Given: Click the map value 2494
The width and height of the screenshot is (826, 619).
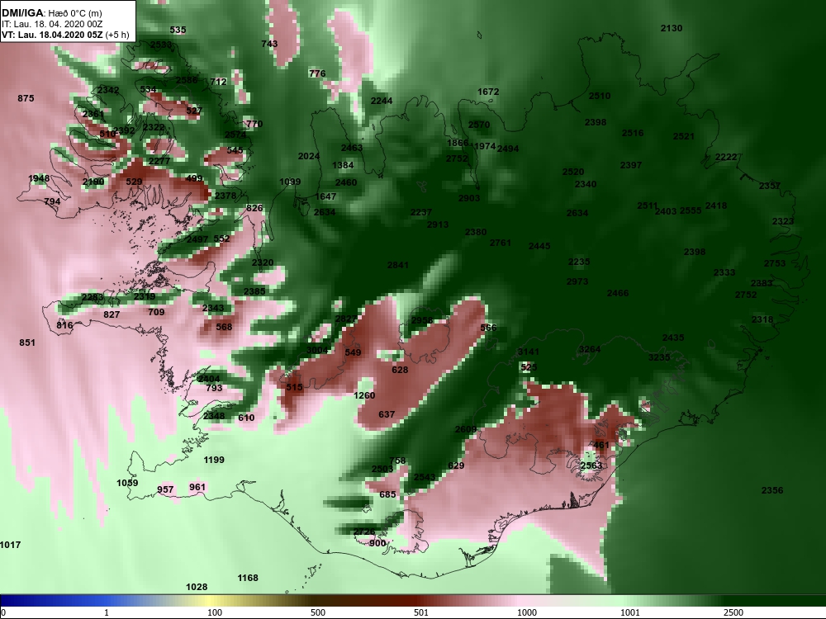Looking at the screenshot, I should coord(508,149).
